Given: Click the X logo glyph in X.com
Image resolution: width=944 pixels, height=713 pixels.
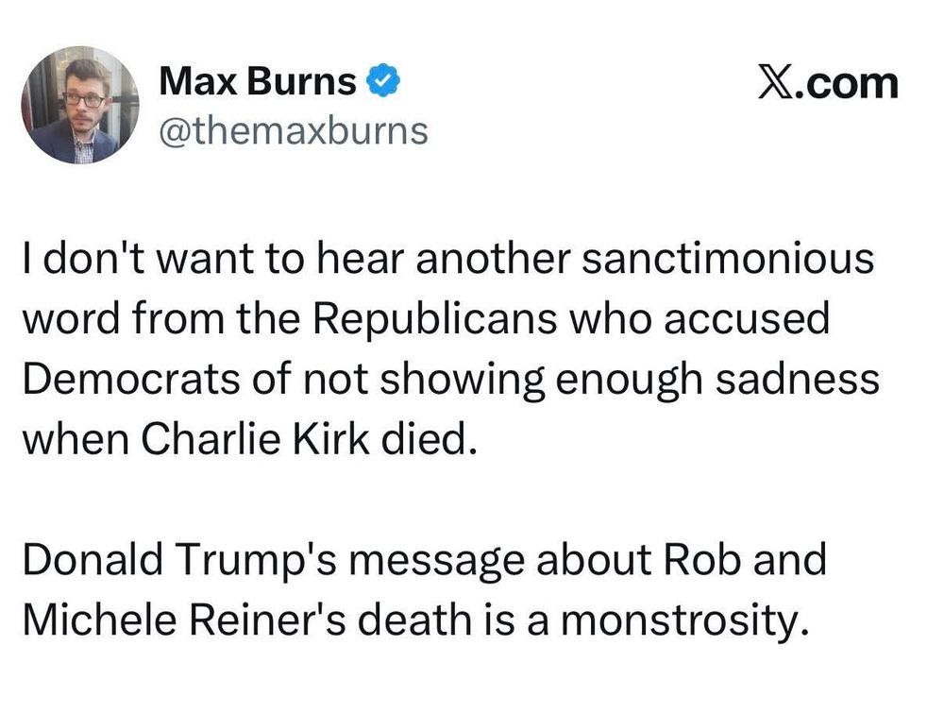Looking at the screenshot, I should click(x=776, y=82).
